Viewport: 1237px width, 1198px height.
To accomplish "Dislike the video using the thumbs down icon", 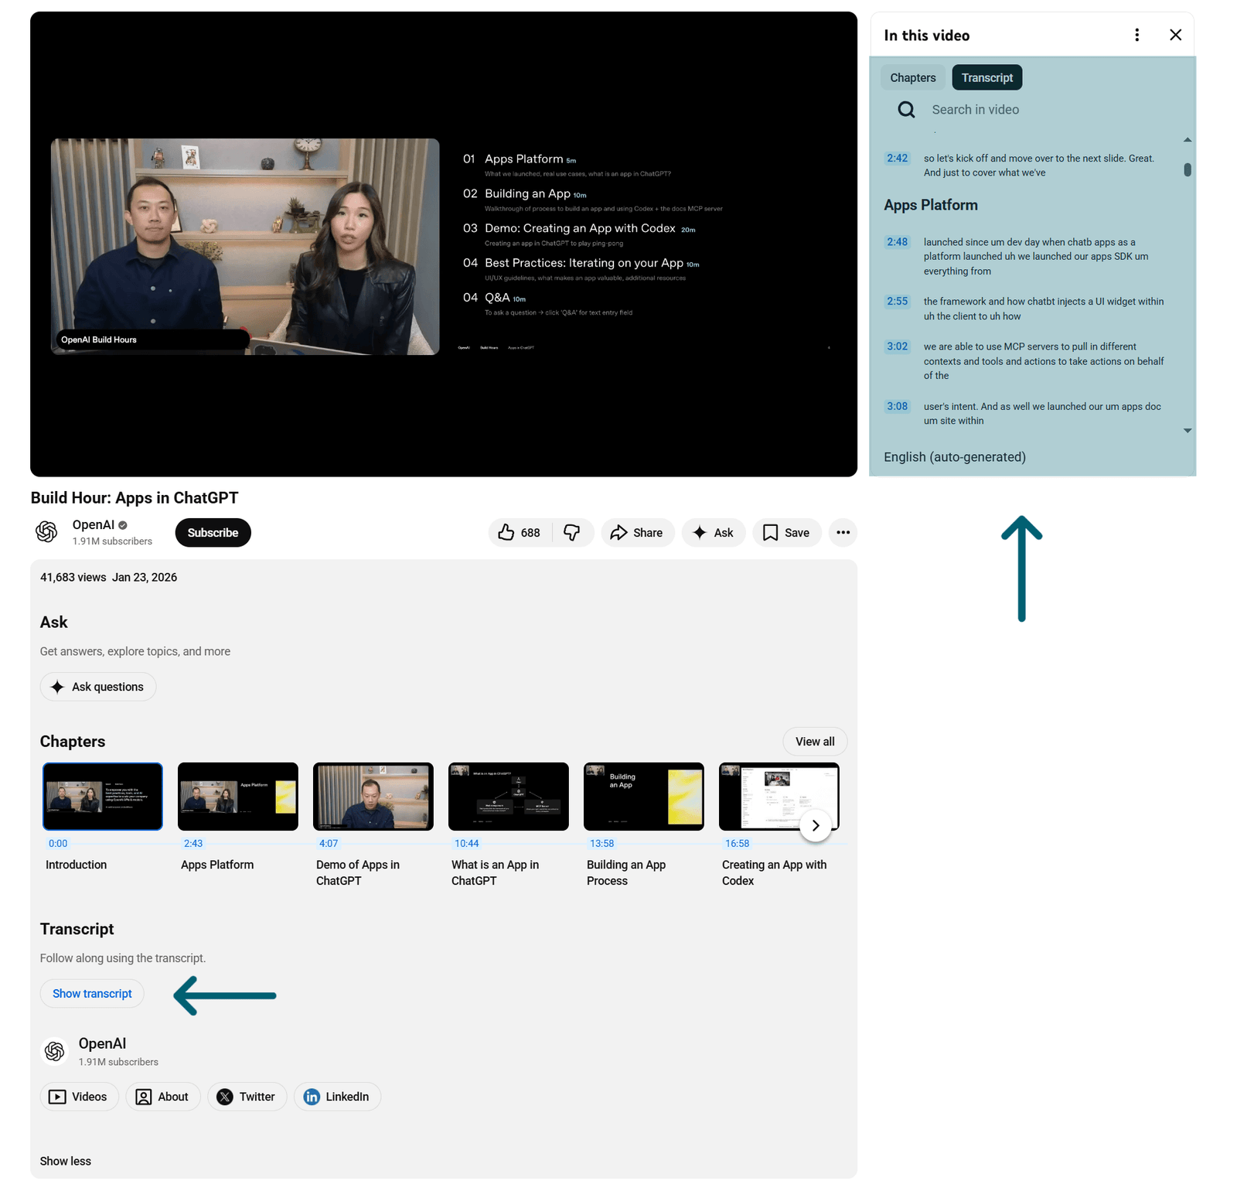I will (573, 532).
